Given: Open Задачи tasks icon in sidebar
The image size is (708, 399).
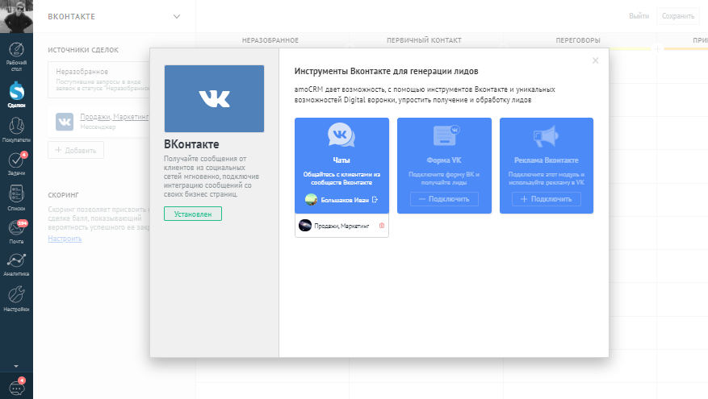Looking at the screenshot, I should tap(16, 163).
